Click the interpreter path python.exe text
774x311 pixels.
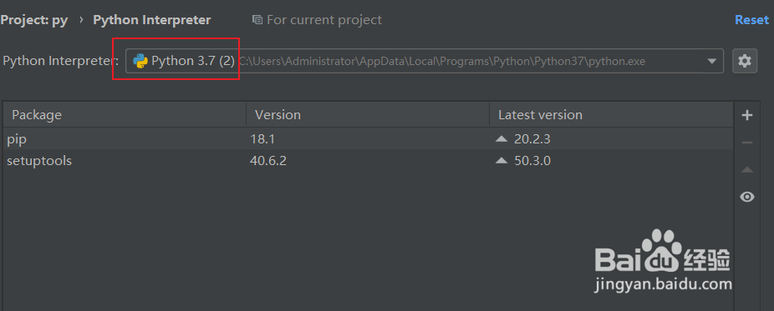point(442,62)
